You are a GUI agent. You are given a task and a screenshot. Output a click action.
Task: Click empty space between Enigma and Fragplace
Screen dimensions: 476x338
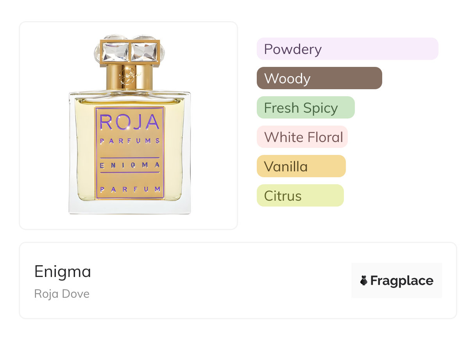219,280
